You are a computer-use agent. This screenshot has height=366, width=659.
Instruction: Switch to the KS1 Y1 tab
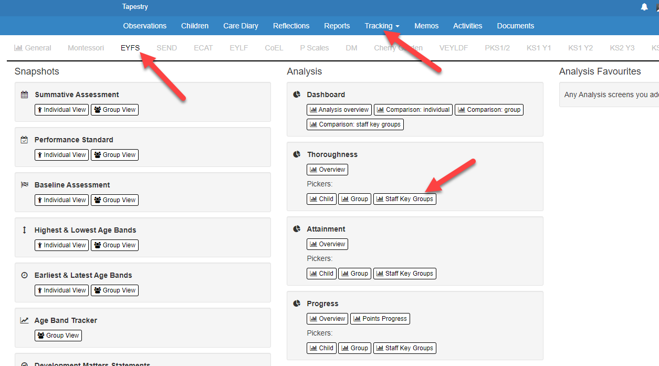tap(539, 48)
